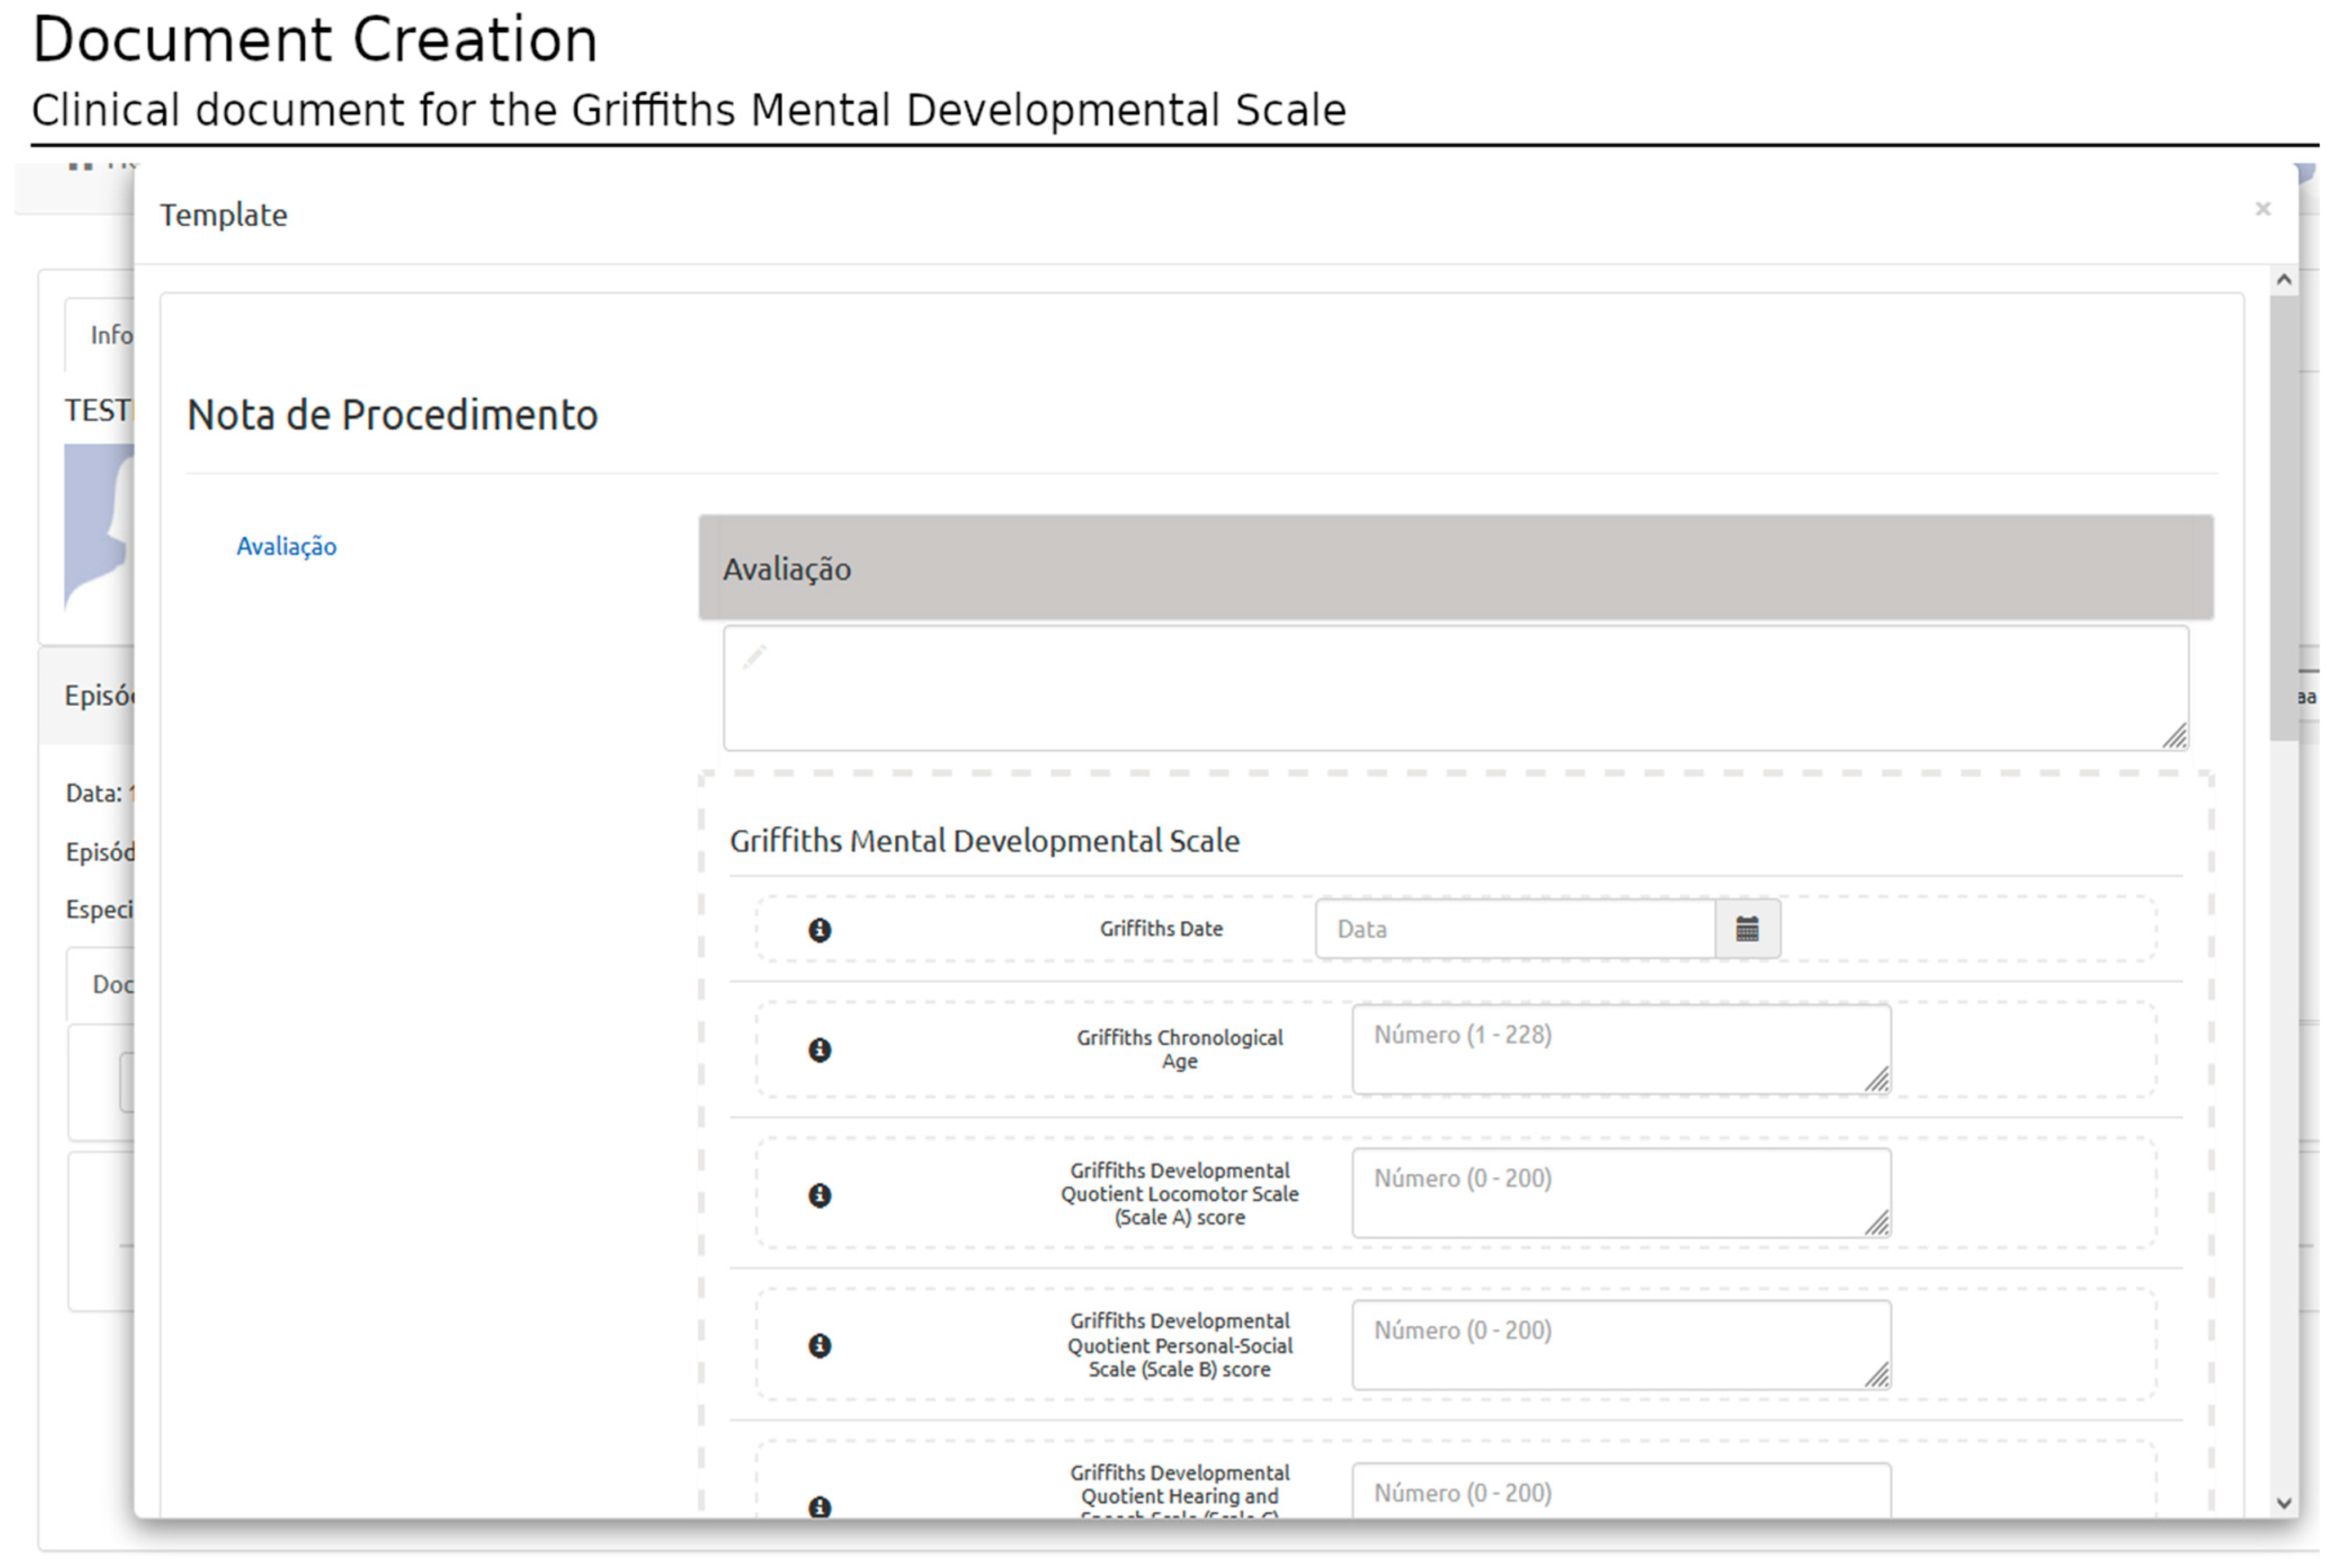This screenshot has height=1568, width=2333.
Task: Click info icon for Hearing and Speech score
Action: 820,1506
